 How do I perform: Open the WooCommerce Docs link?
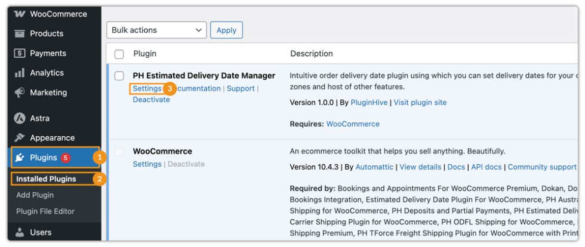tap(456, 167)
